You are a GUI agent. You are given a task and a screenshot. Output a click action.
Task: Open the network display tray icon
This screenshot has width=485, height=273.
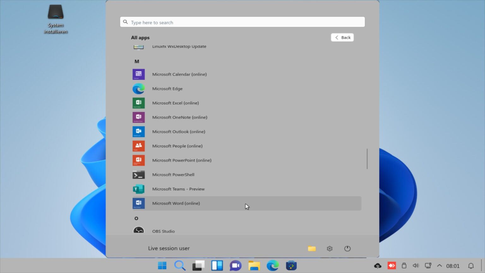pos(428,266)
